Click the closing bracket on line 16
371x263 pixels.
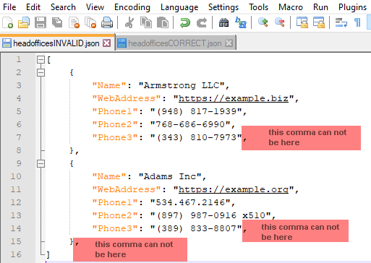48,254
